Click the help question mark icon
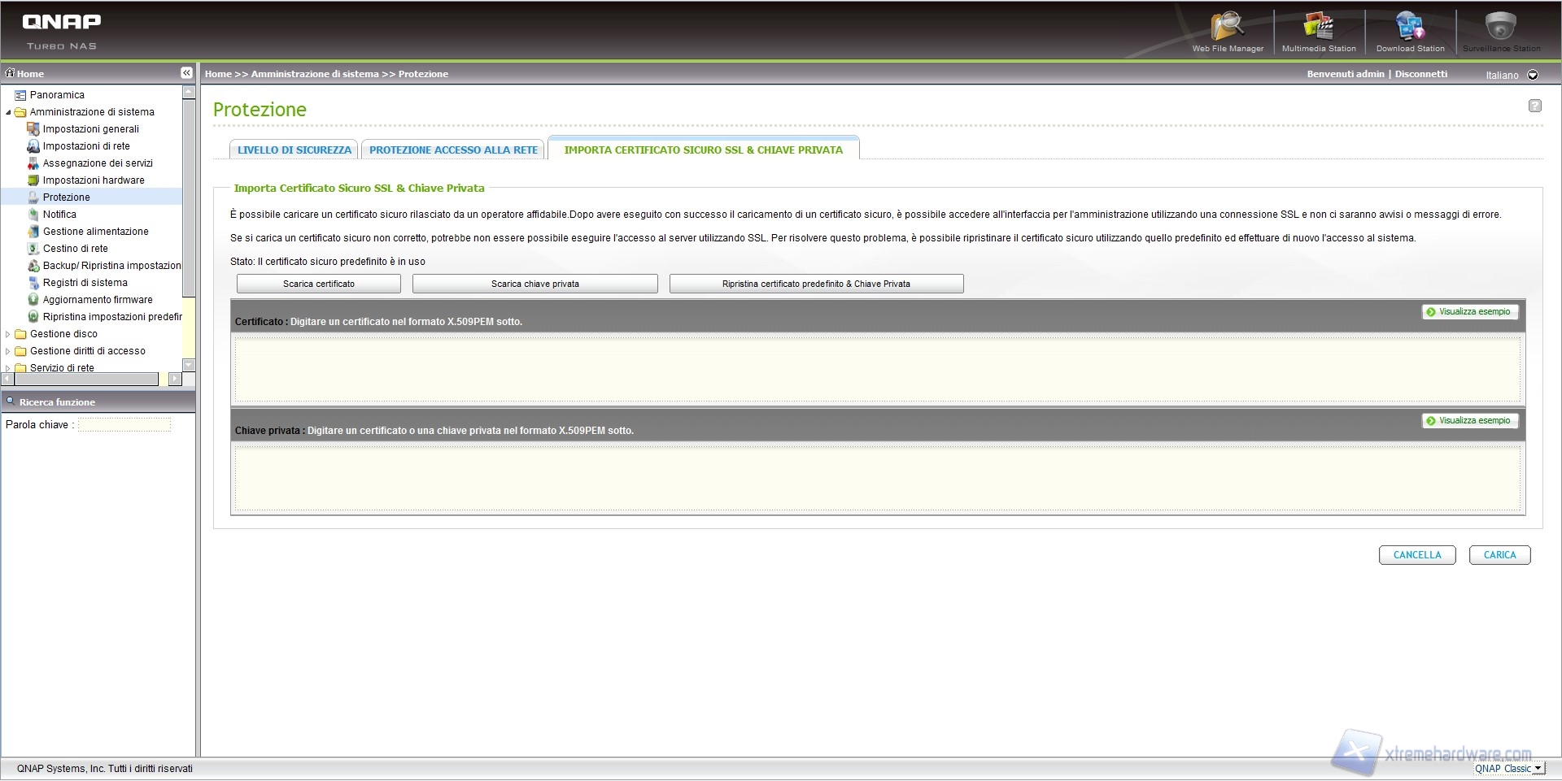Viewport: 1562px width, 781px height. coord(1534,106)
